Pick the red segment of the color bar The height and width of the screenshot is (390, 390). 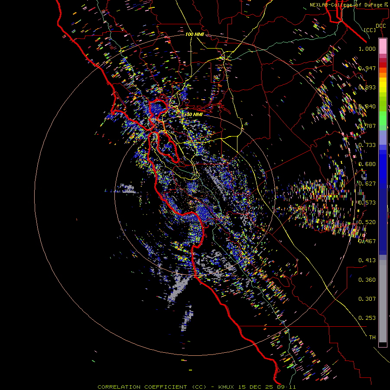click(x=383, y=65)
